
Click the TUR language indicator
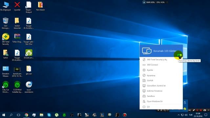191,115
